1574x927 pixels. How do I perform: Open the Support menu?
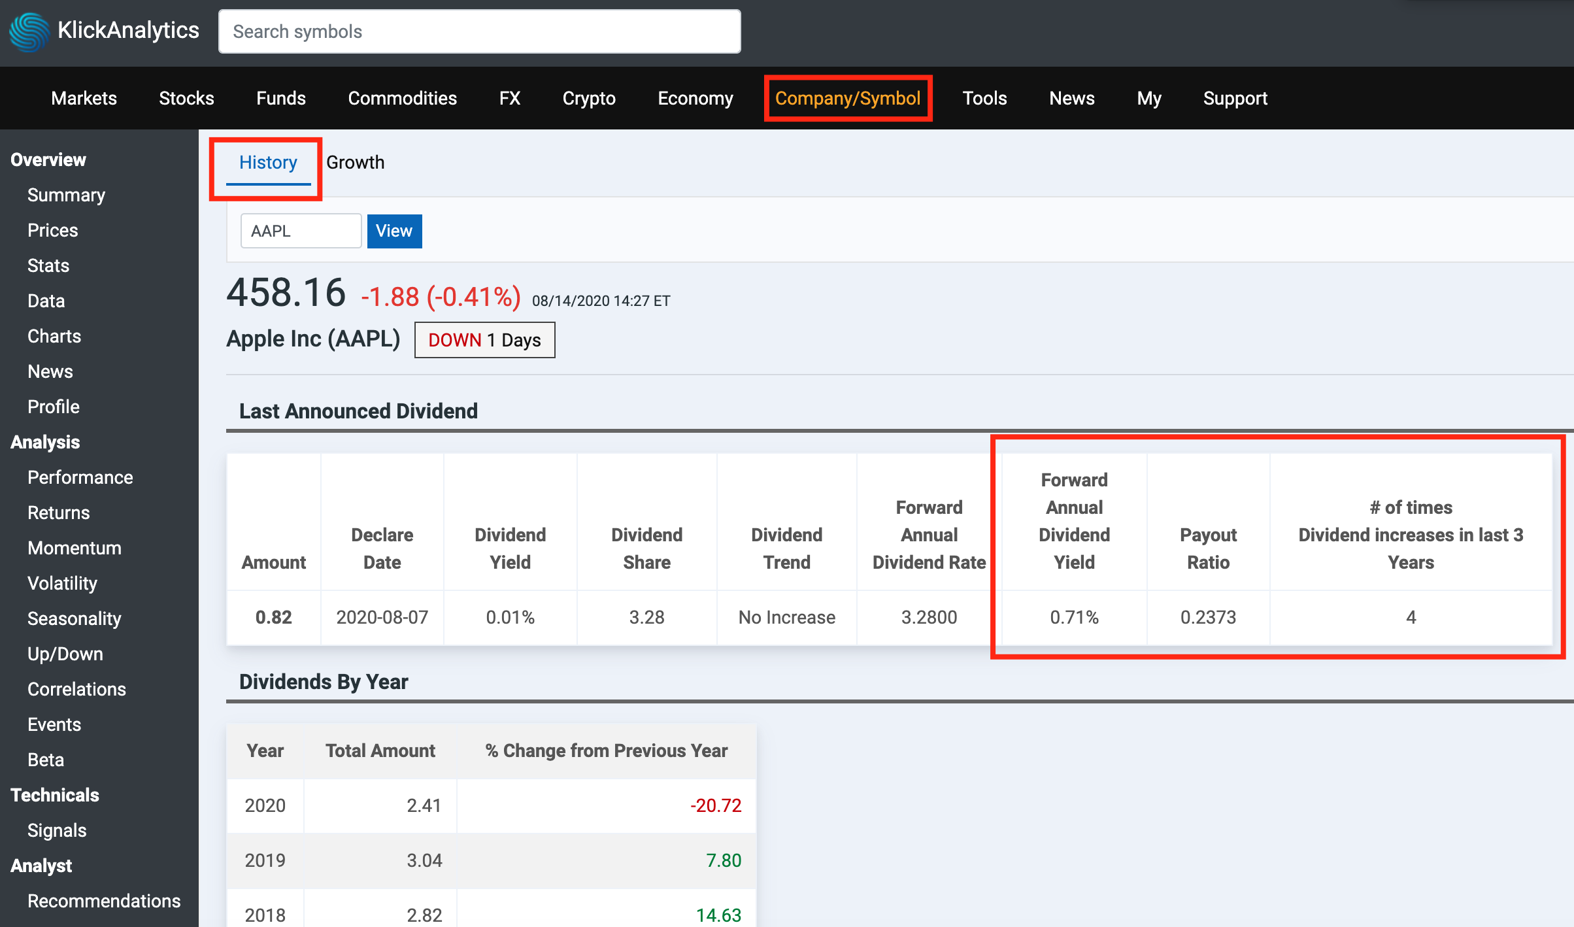point(1235,98)
